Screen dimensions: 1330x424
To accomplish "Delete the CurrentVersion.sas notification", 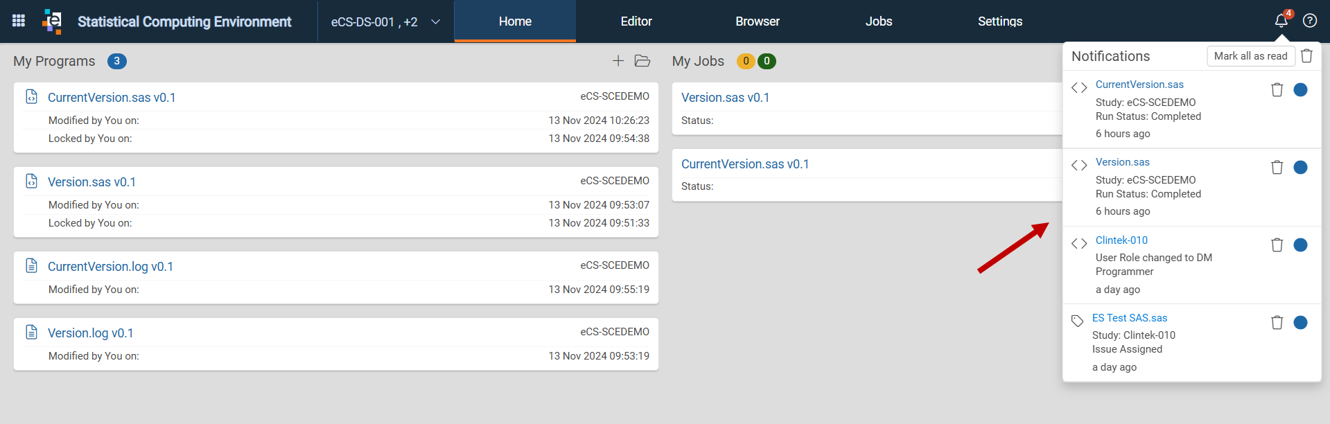I will click(1277, 90).
